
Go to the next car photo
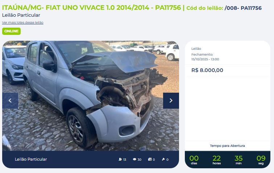click(171, 101)
